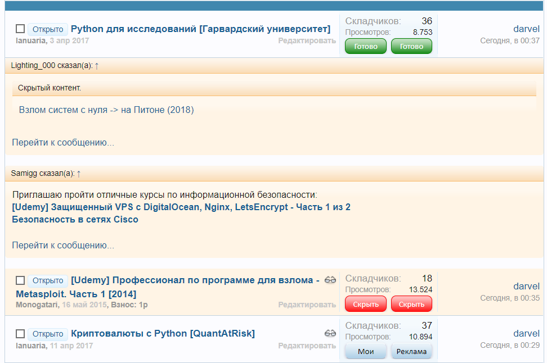Screen dimensions: 547x363
Task: Click the Взнос: 1р text
Action: point(129,305)
